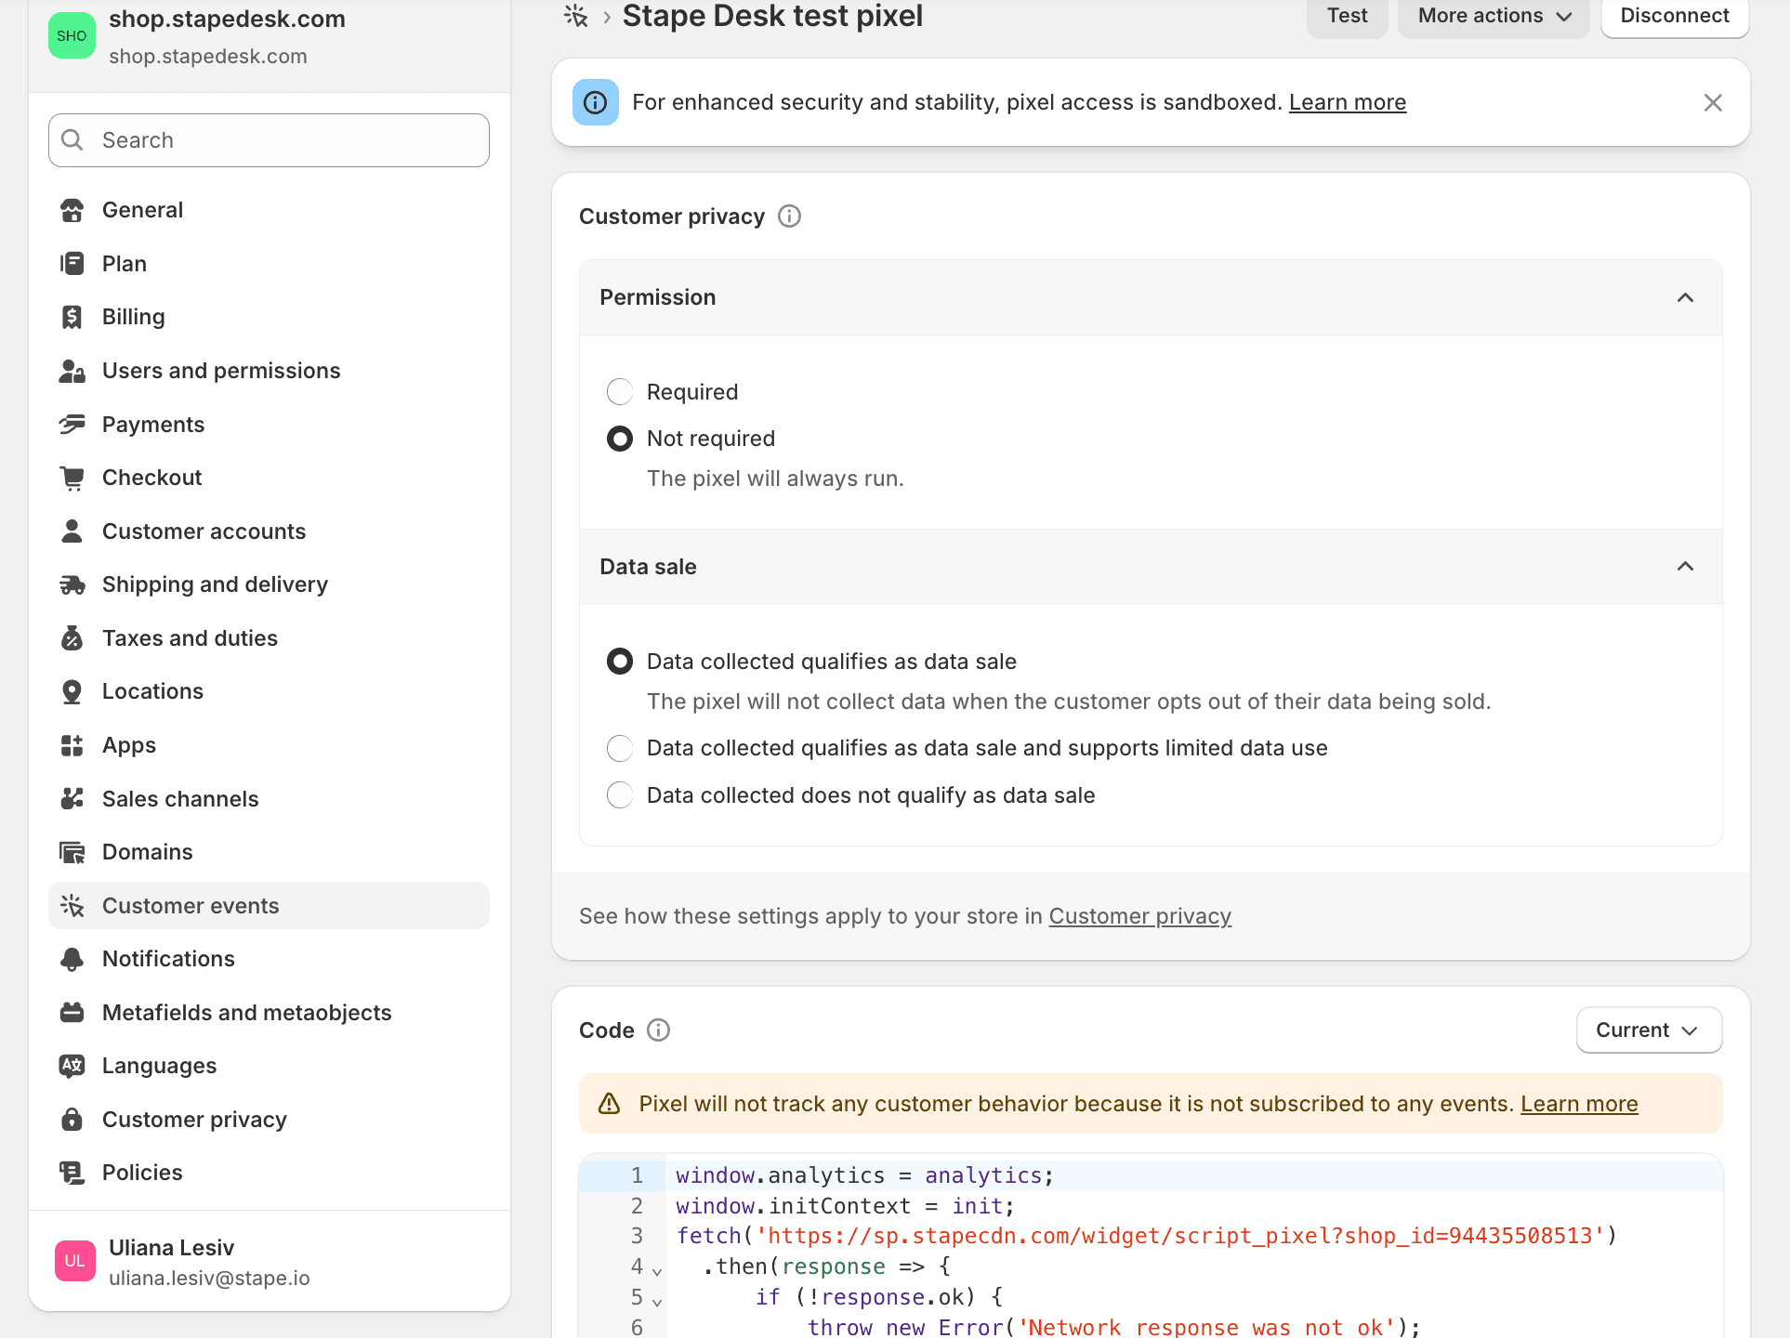Click the Policies document icon

(72, 1173)
